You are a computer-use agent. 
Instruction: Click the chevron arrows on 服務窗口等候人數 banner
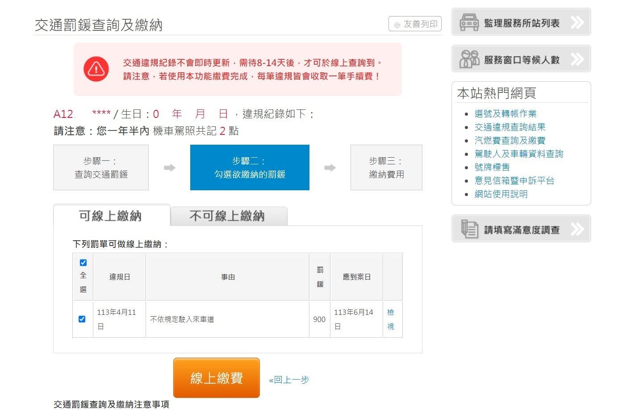577,59
